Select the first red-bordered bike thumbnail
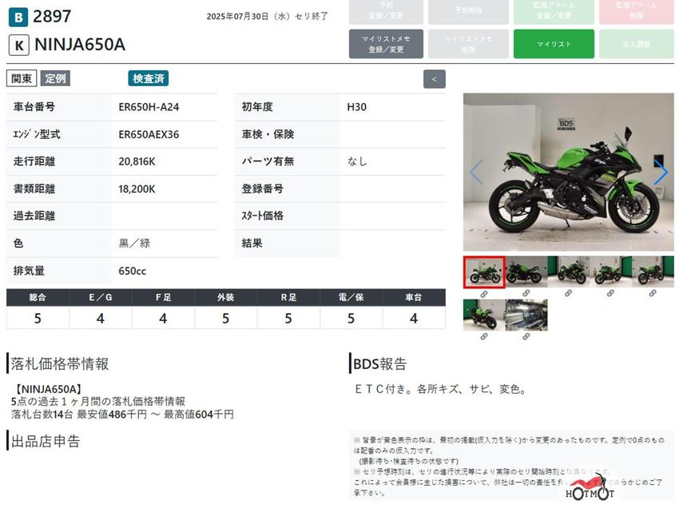The width and height of the screenshot is (687, 528). click(484, 272)
